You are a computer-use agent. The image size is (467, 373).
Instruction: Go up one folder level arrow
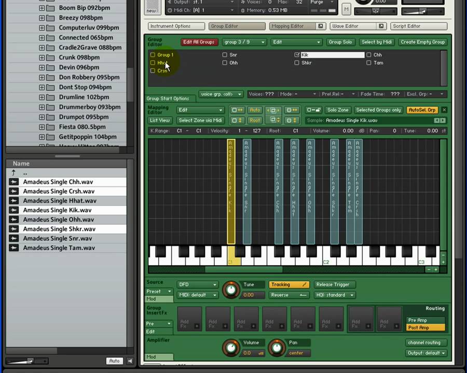13,173
